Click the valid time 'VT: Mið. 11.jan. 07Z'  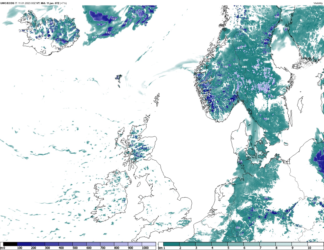pyautogui.click(x=48, y=3)
